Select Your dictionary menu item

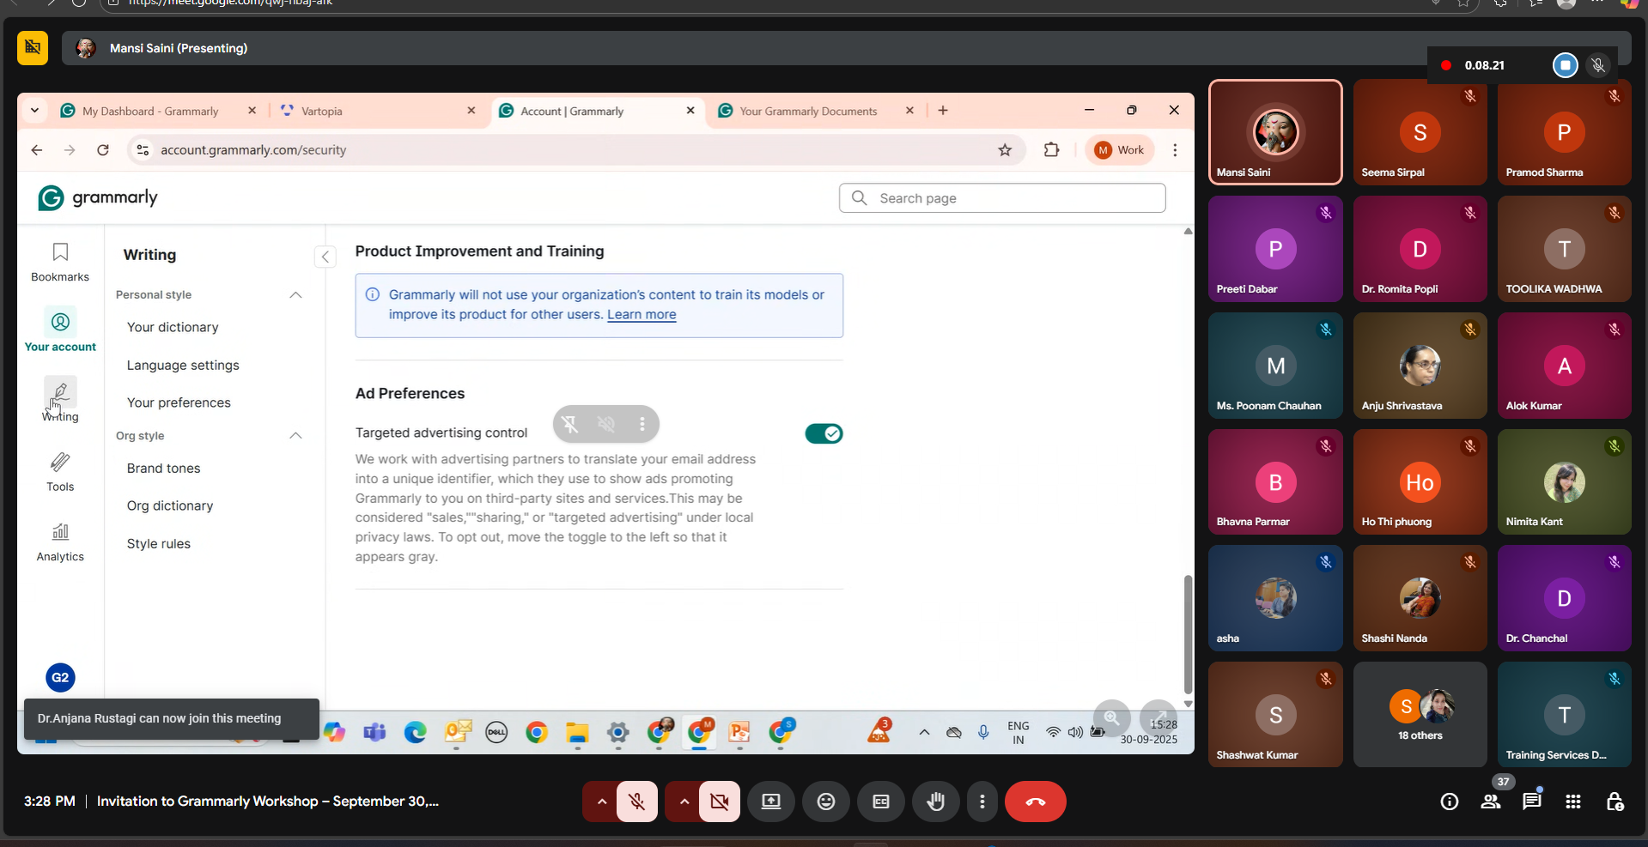click(173, 328)
